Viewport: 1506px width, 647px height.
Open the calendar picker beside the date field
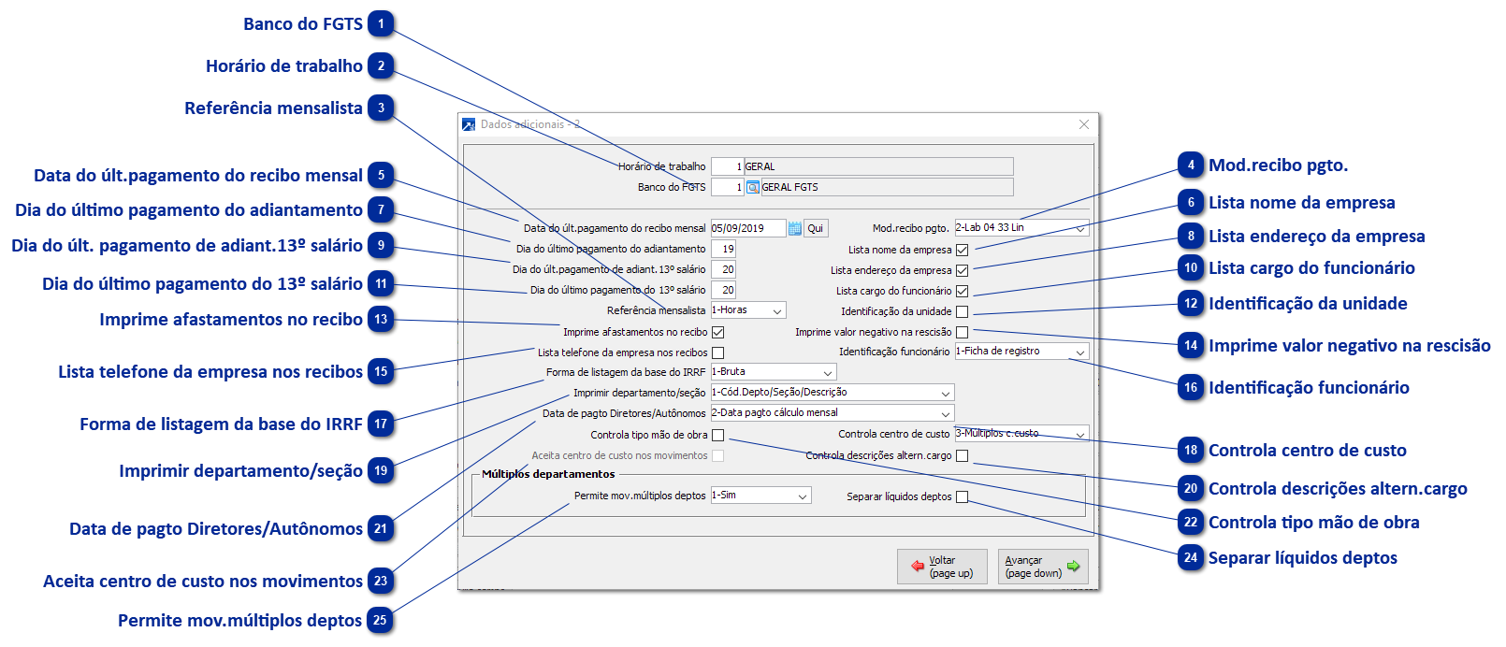coord(795,228)
